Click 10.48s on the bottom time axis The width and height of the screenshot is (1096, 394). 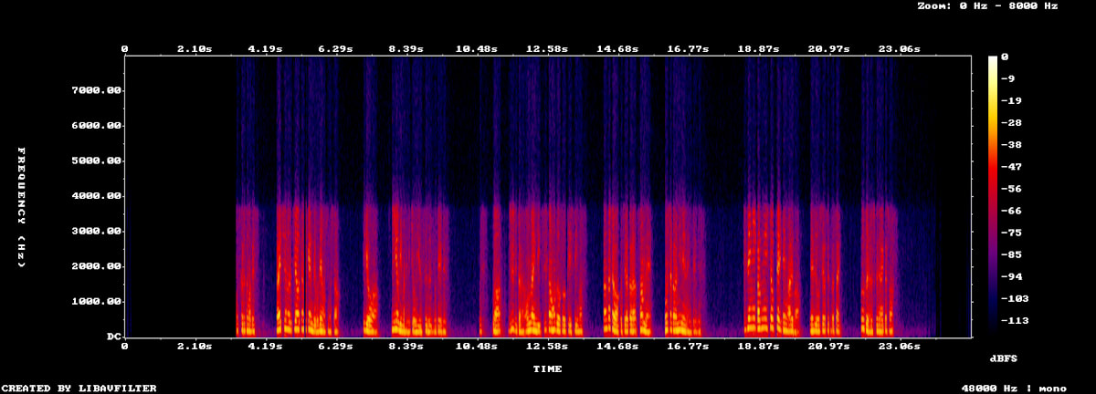[476, 347]
